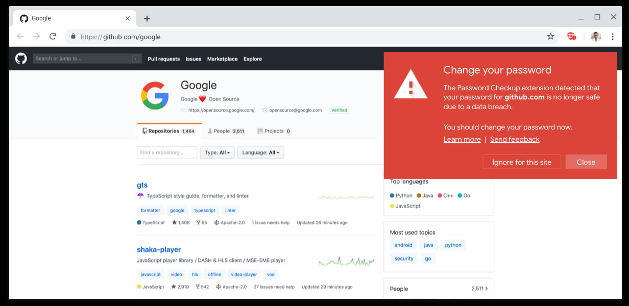The height and width of the screenshot is (306, 629).
Task: Open a new tab with the plus button
Action: click(x=147, y=19)
